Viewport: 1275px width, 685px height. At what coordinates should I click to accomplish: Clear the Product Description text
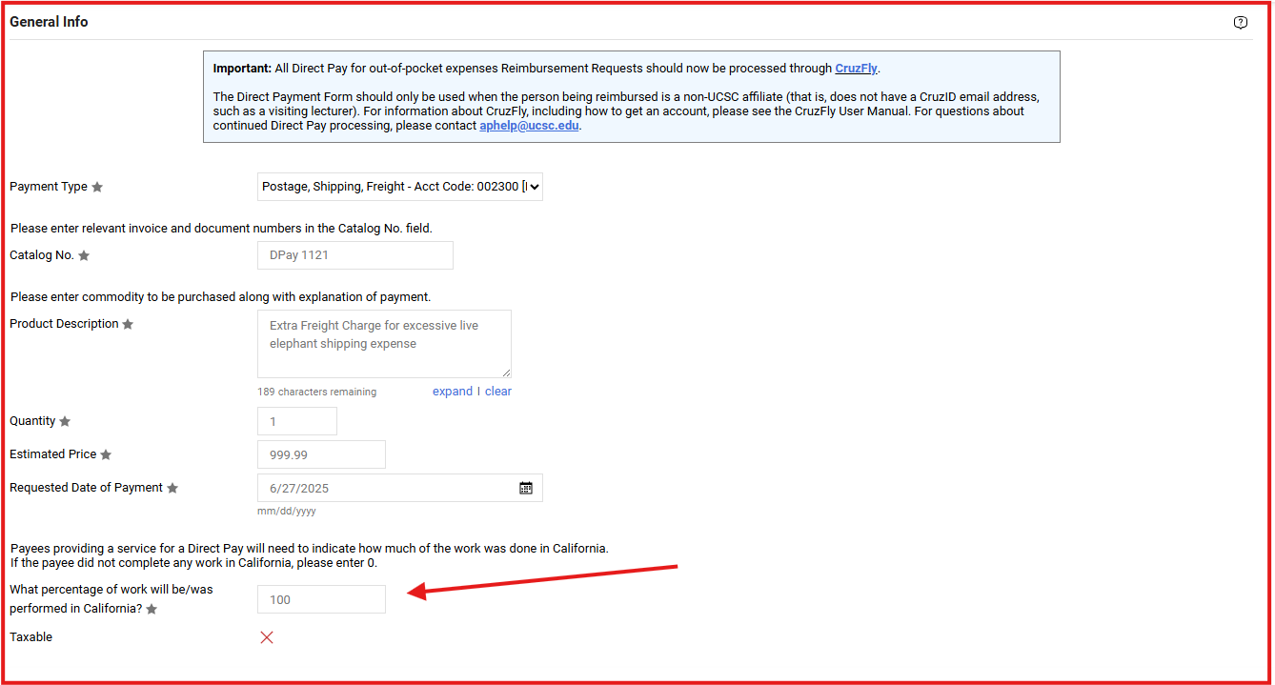(x=498, y=392)
